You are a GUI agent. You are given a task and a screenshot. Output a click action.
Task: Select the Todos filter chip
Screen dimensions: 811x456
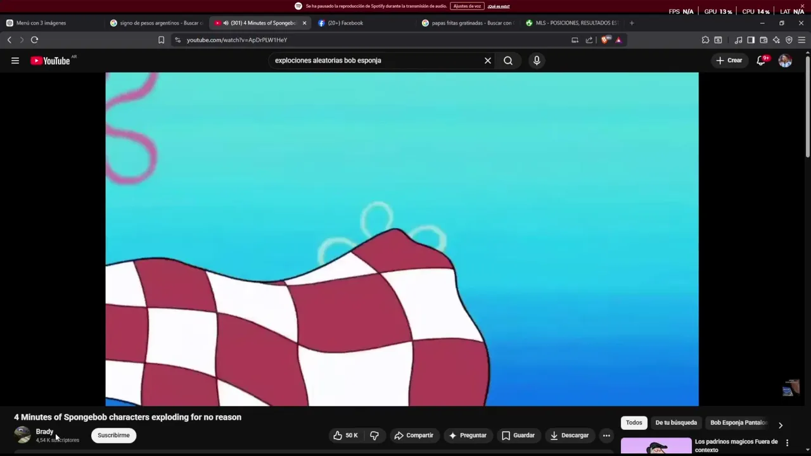pyautogui.click(x=634, y=422)
